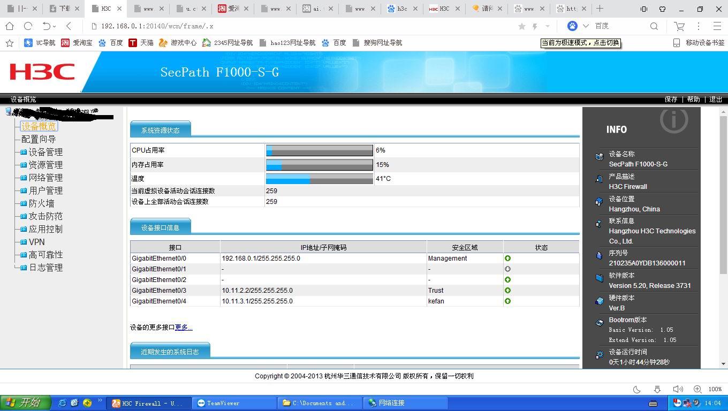Open the shopping cart icon in browser toolbar
The image size is (728, 411).
(x=679, y=26)
